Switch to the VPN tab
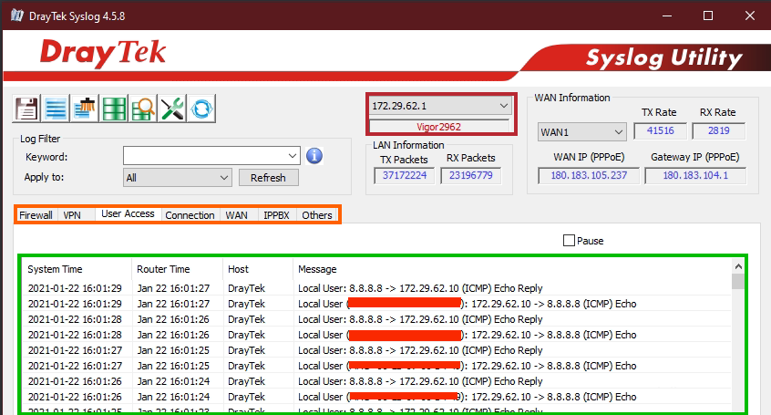Image resolution: width=771 pixels, height=415 pixels. (73, 215)
